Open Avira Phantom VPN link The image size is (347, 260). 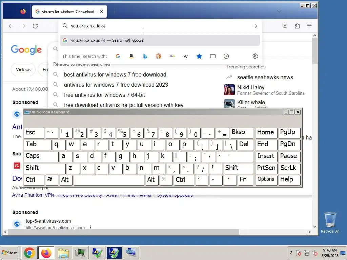click(33, 195)
